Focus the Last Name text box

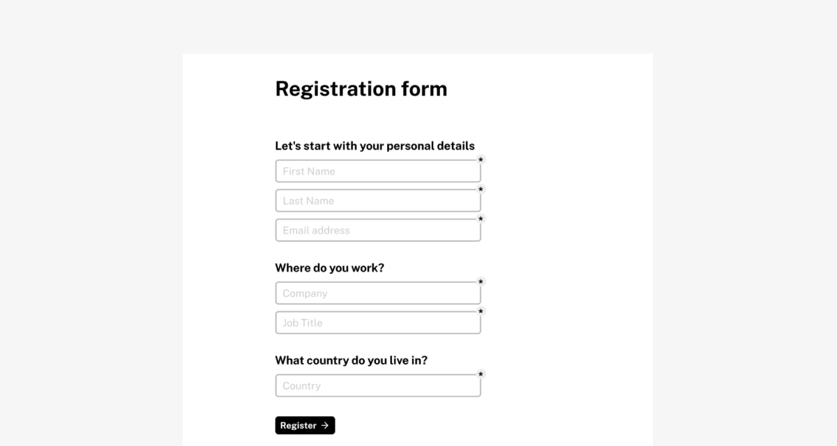click(x=378, y=201)
